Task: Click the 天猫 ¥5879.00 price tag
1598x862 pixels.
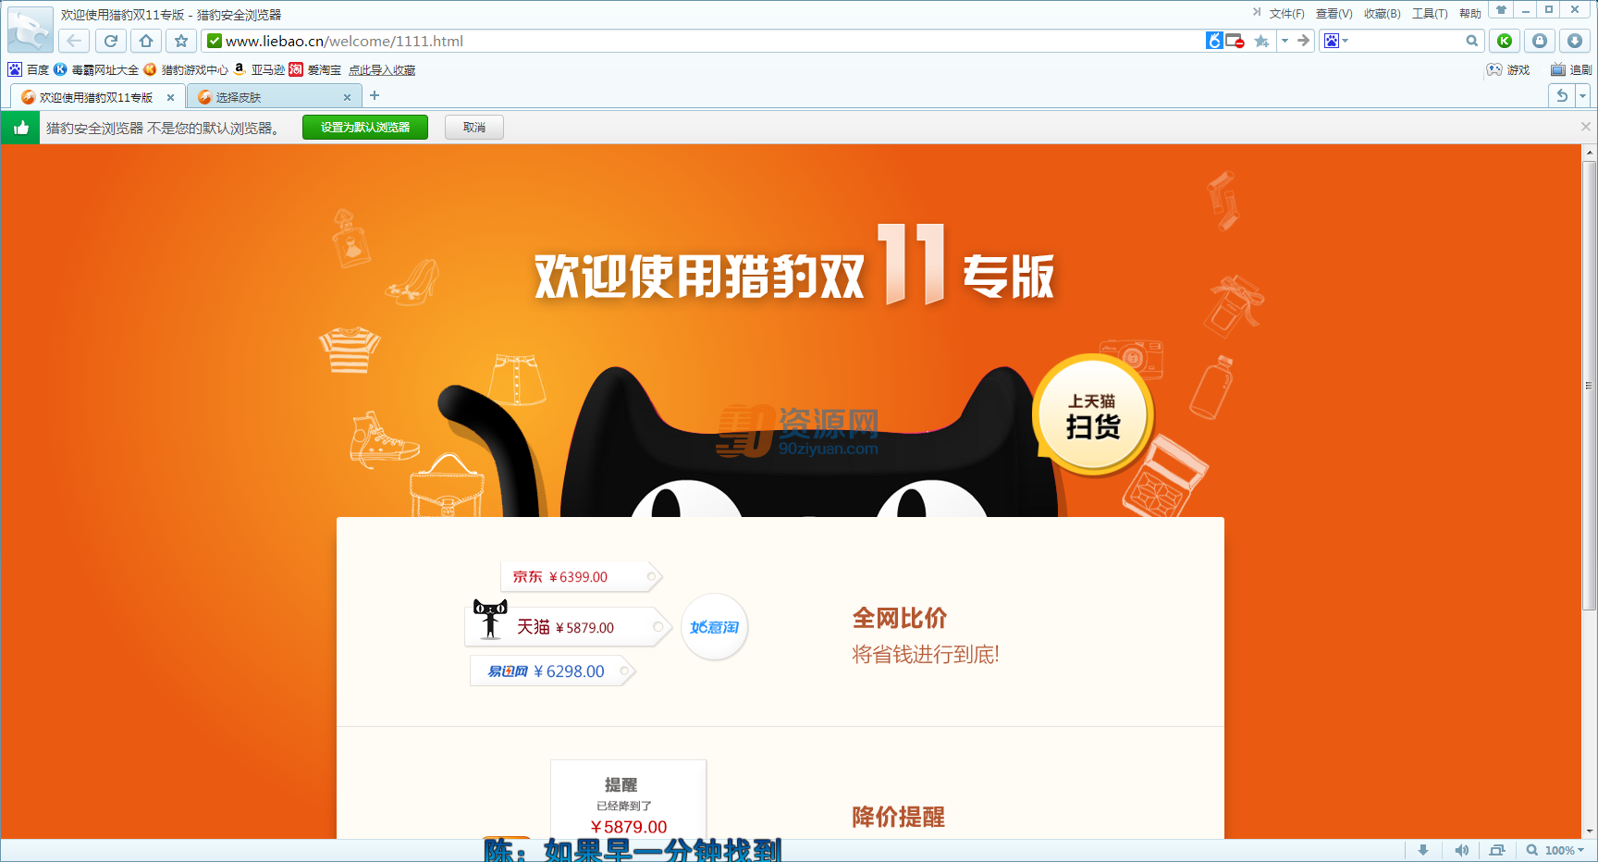Action: click(x=569, y=626)
